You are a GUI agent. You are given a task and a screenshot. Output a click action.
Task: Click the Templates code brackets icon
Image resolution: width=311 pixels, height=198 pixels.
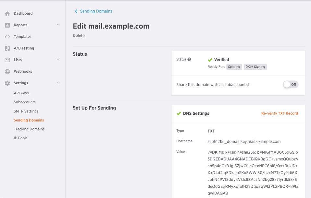[7, 37]
